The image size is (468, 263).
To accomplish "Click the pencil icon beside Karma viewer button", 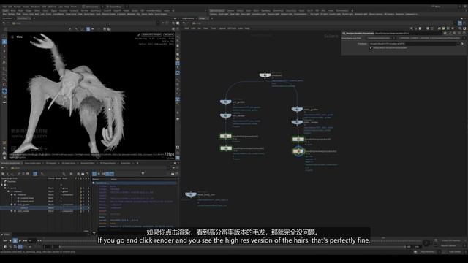I will [x=139, y=34].
